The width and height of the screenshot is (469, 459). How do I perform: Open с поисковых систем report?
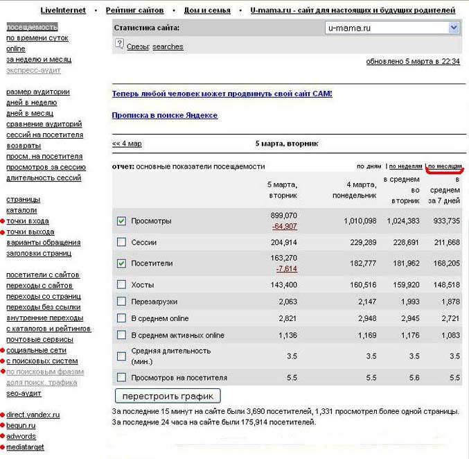click(x=42, y=361)
